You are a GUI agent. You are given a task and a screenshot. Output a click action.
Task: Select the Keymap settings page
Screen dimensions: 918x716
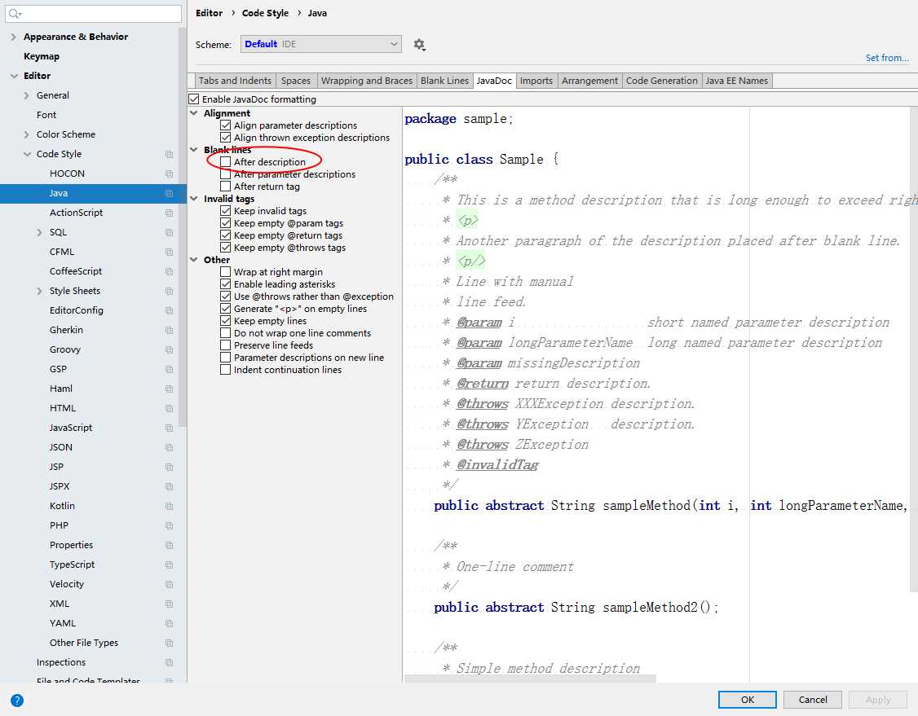coord(42,56)
